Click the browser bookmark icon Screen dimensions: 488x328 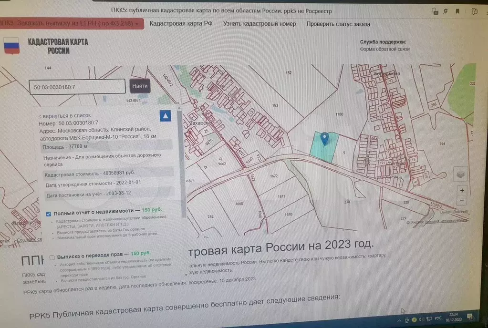click(457, 11)
